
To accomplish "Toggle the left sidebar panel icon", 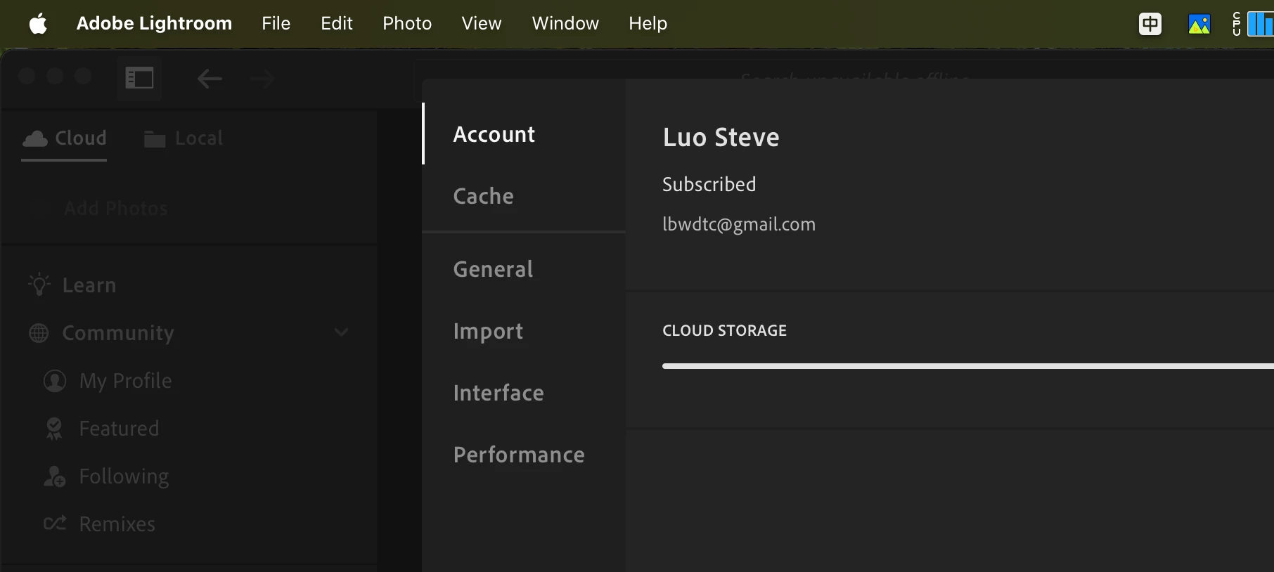I will point(139,78).
